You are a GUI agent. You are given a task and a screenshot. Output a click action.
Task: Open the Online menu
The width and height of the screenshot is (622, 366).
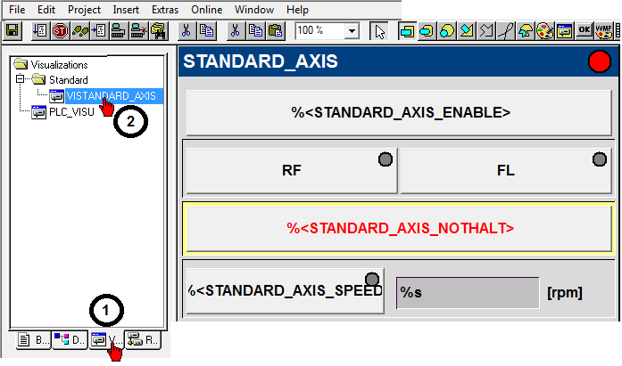pos(206,10)
